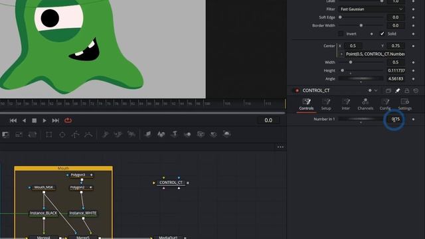
Task: Add an Ellipse mask node from toolbar
Action: 62,134
